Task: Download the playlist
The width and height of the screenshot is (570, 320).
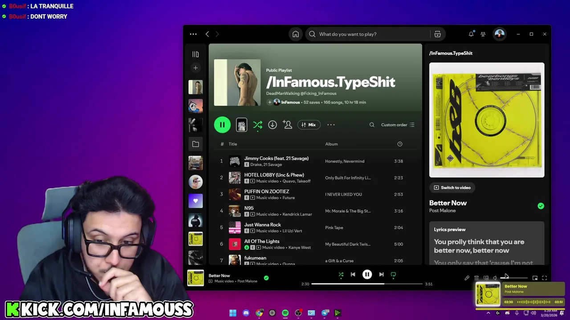Action: click(273, 125)
